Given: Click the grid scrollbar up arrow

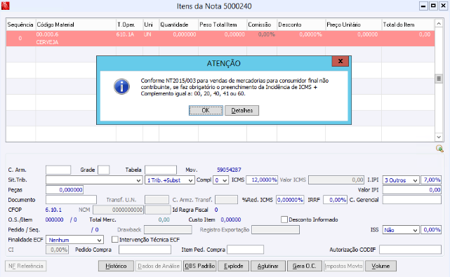Looking at the screenshot, I should tap(439, 24).
